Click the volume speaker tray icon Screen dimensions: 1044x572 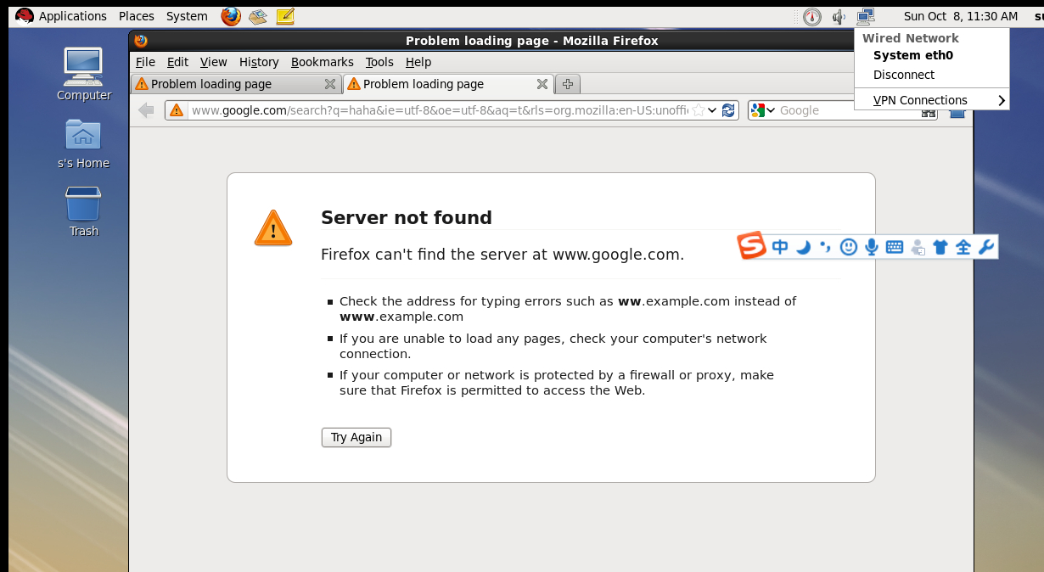tap(839, 16)
